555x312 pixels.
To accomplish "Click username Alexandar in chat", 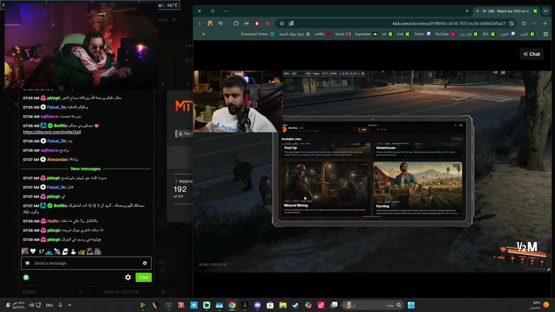I will point(58,159).
